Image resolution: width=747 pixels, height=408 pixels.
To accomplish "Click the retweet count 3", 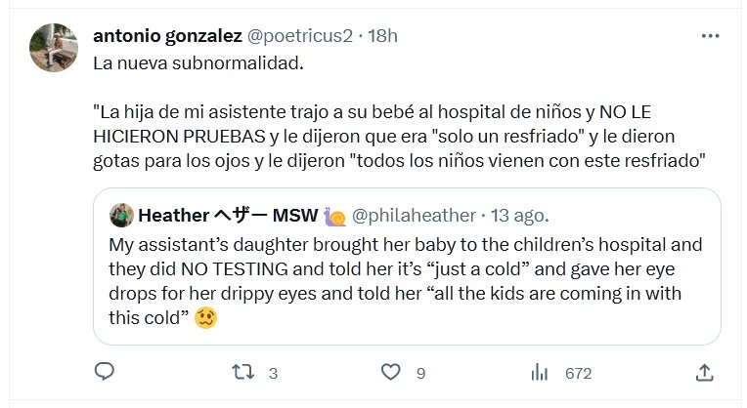I will pyautogui.click(x=273, y=373).
